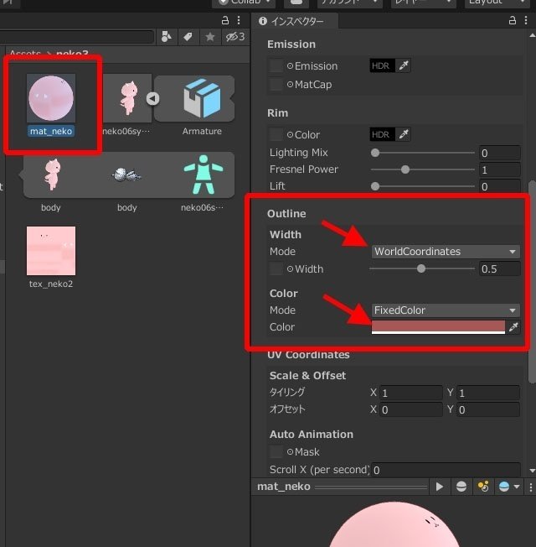The image size is (536, 547).
Task: Click the MatCap texture slot
Action: click(276, 84)
